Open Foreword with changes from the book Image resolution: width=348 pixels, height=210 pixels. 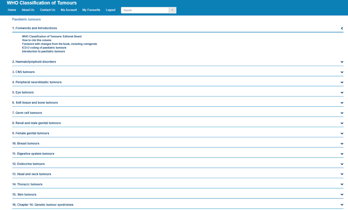(x=59, y=44)
